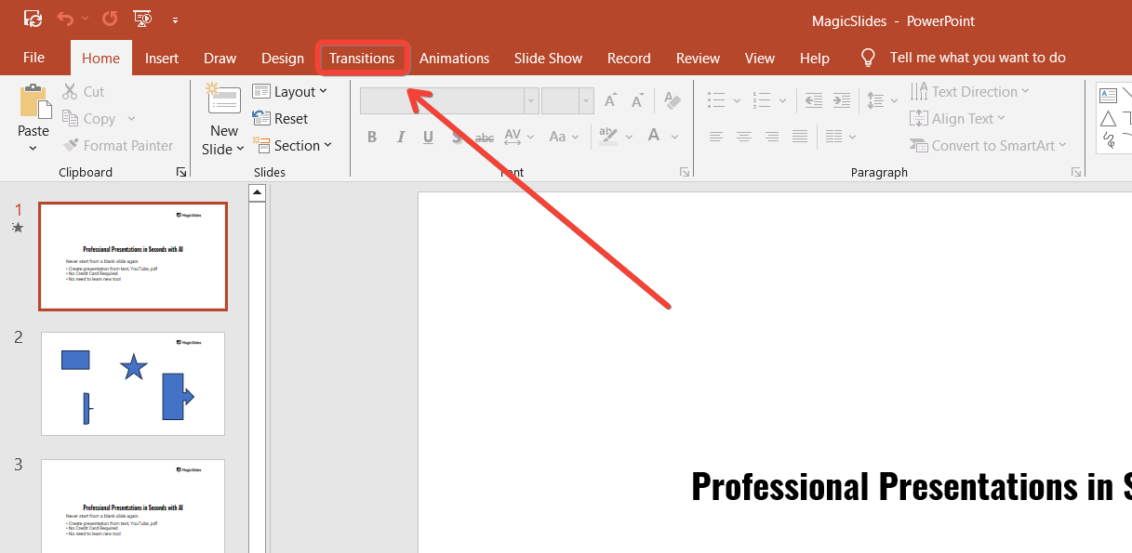The width and height of the screenshot is (1132, 553).
Task: Toggle Italic text formatting
Action: point(401,137)
